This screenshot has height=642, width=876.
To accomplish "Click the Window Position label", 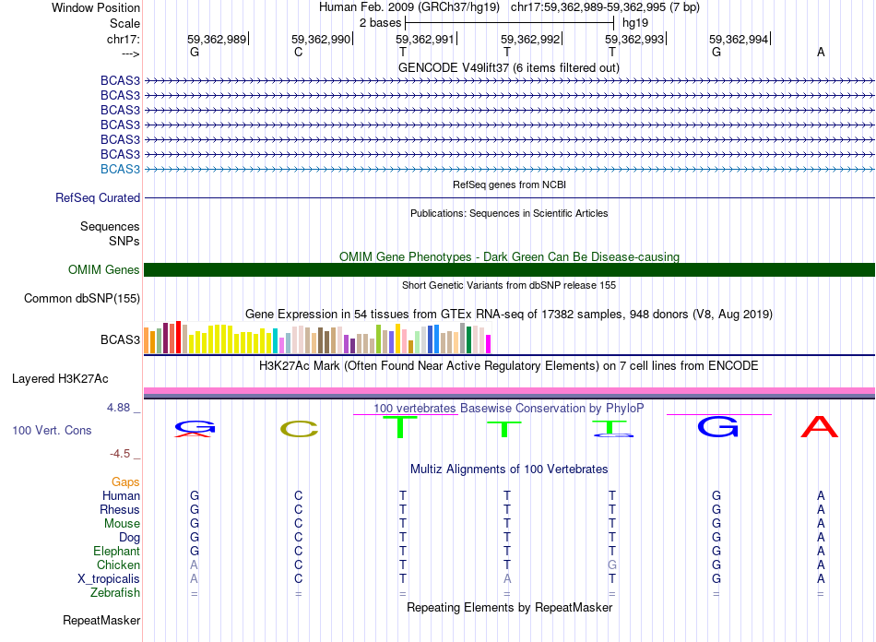I will pyautogui.click(x=96, y=7).
